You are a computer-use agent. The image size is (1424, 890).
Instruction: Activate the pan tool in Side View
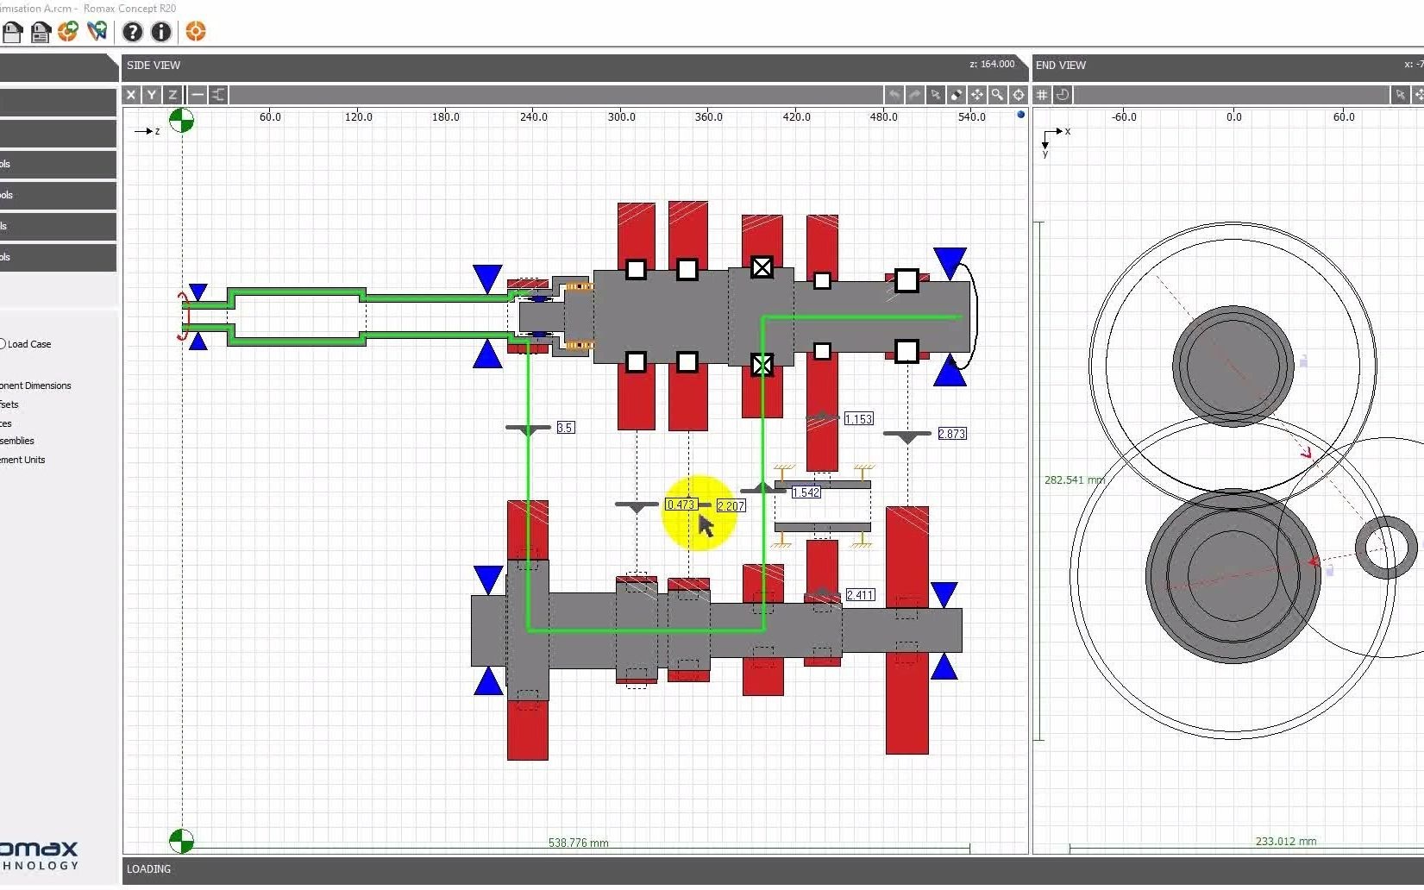pos(976,95)
